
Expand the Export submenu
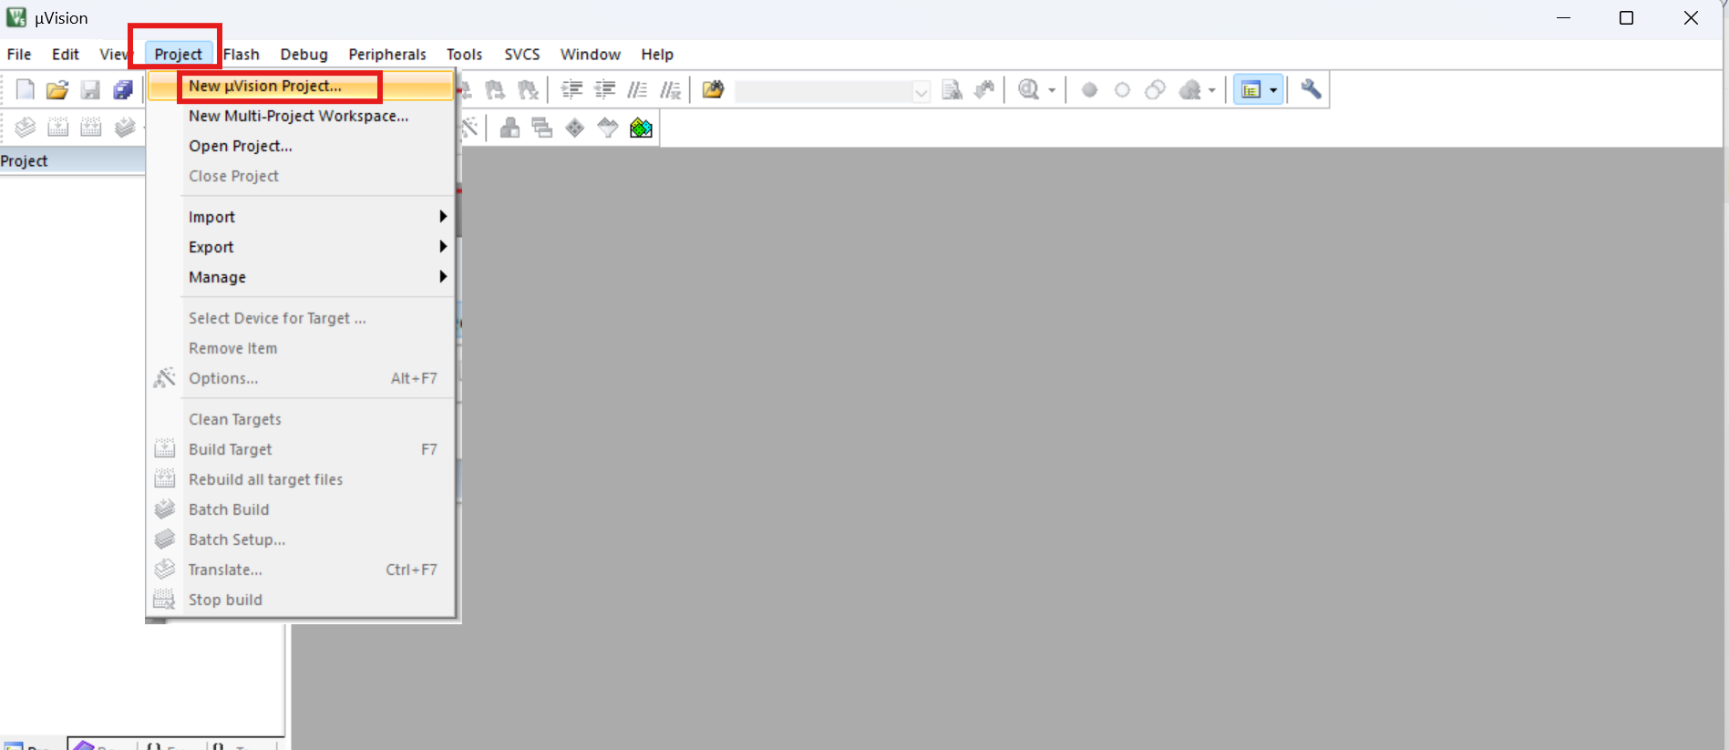pyautogui.click(x=302, y=247)
